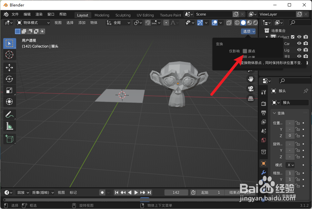Image resolution: width=312 pixels, height=209 pixels.
Task: Switch to the Modeling workspace tab
Action: click(x=102, y=15)
